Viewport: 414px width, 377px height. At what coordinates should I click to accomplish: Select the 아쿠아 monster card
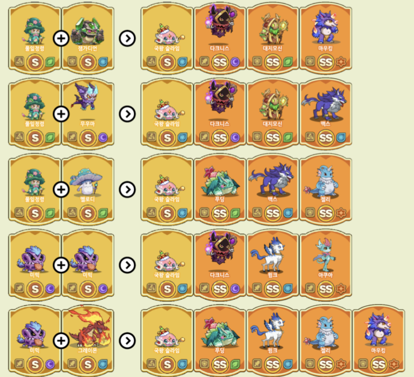click(x=325, y=265)
